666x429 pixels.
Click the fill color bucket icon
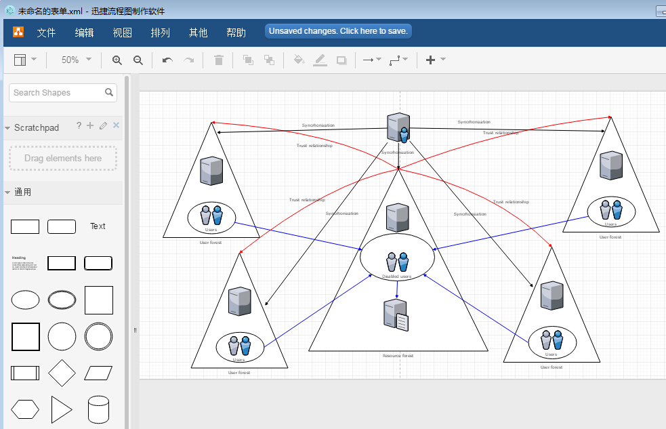pyautogui.click(x=298, y=60)
